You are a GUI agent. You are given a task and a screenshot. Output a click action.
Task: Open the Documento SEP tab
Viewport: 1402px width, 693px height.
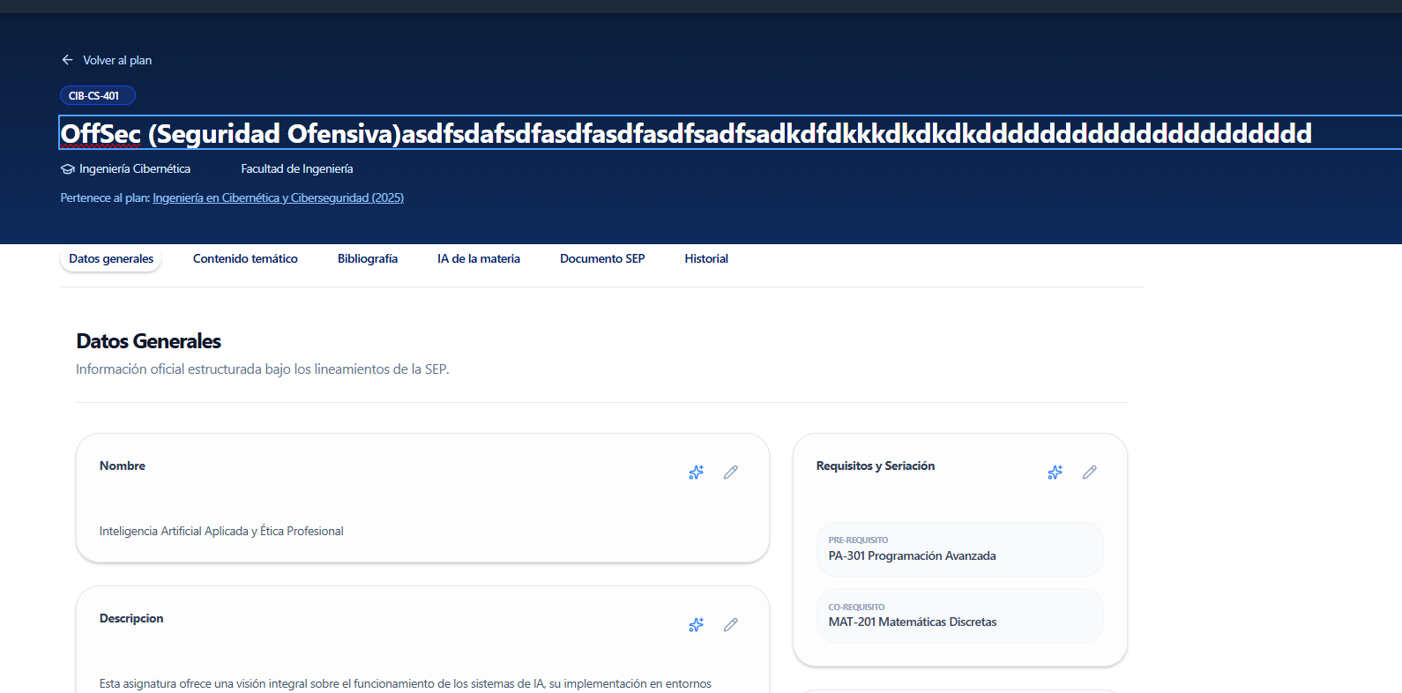[x=602, y=259]
